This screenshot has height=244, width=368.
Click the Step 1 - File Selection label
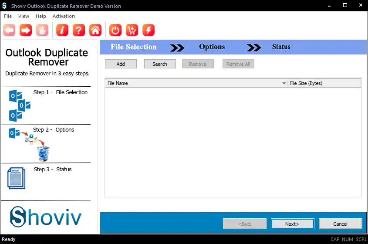60,92
